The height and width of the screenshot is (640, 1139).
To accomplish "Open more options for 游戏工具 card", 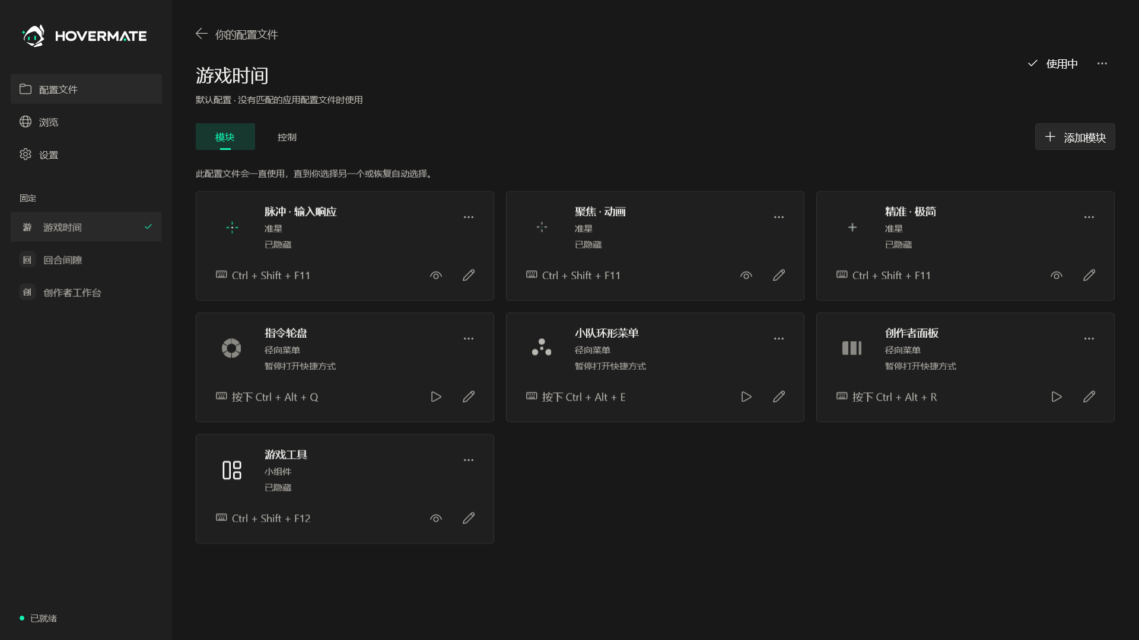I will pyautogui.click(x=469, y=460).
